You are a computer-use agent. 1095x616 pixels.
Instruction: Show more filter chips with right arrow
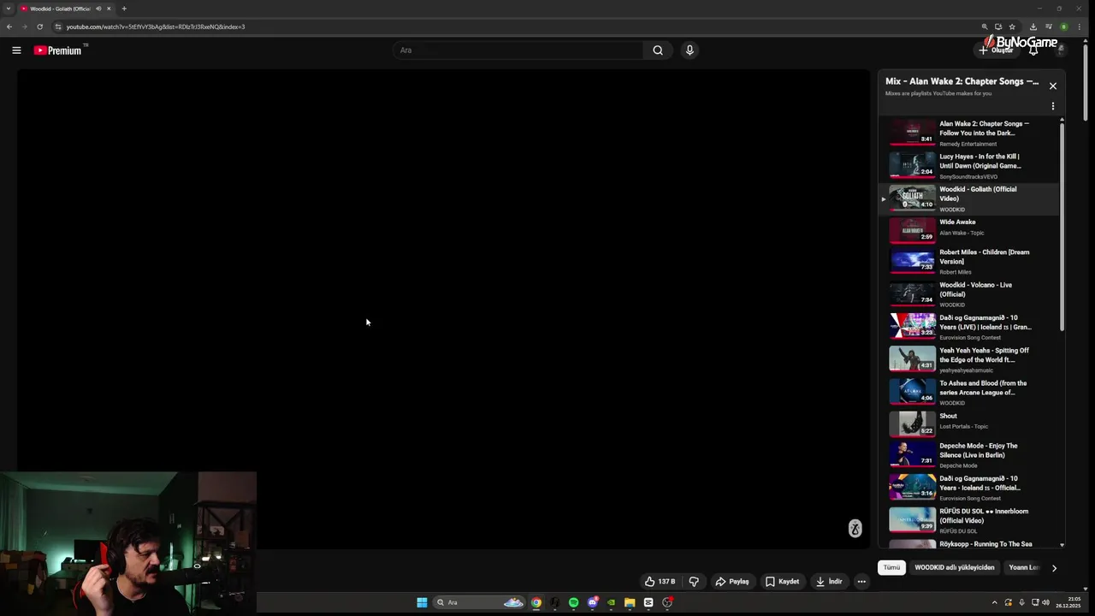click(1054, 568)
